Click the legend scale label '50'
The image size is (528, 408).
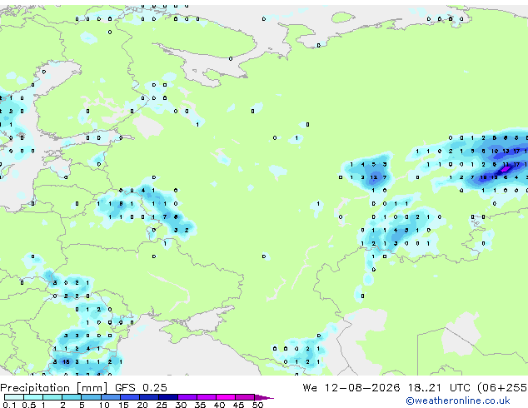tap(258, 405)
